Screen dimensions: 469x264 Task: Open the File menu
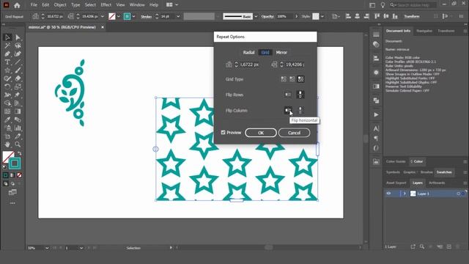[34, 5]
